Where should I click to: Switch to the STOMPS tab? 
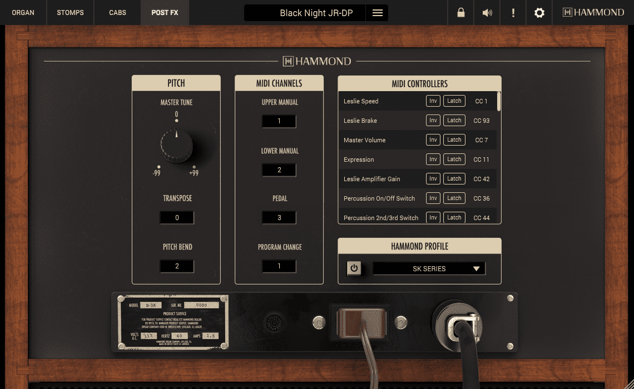(x=71, y=13)
